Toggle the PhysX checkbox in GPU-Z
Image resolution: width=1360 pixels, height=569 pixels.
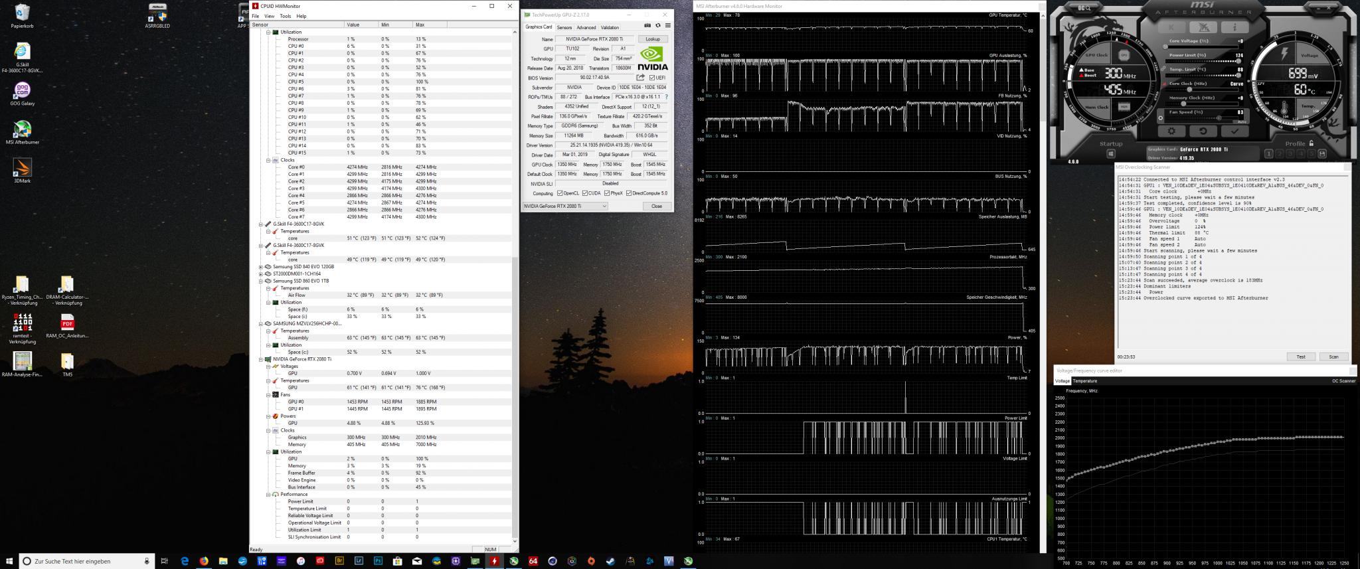(607, 193)
